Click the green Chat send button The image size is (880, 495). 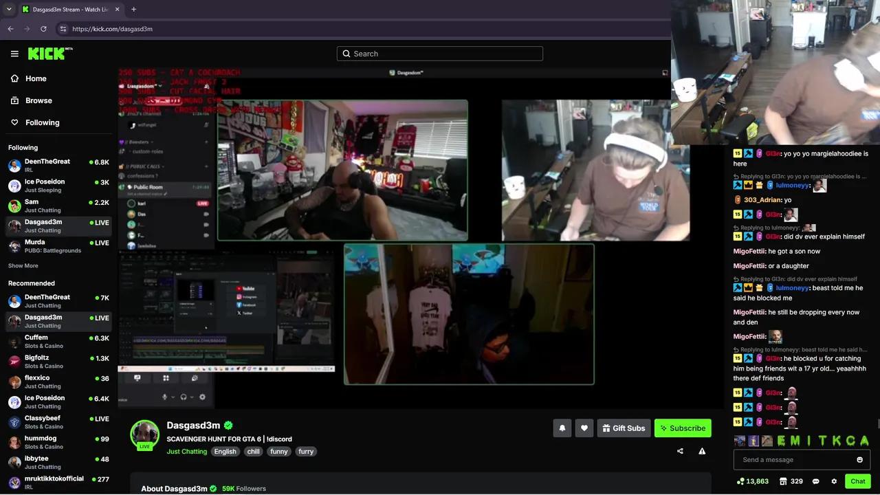857,481
